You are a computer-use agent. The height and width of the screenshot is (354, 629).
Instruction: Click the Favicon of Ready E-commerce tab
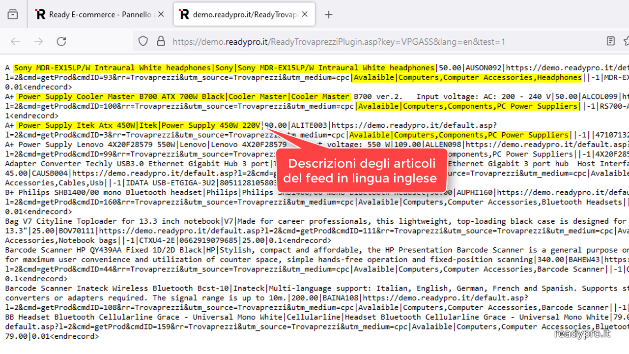click(x=40, y=14)
